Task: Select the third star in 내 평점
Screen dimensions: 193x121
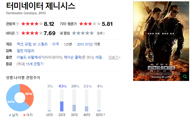Action: tap(83, 33)
